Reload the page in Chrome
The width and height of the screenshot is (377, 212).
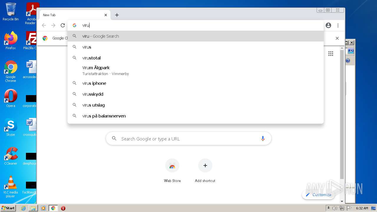pos(63,25)
